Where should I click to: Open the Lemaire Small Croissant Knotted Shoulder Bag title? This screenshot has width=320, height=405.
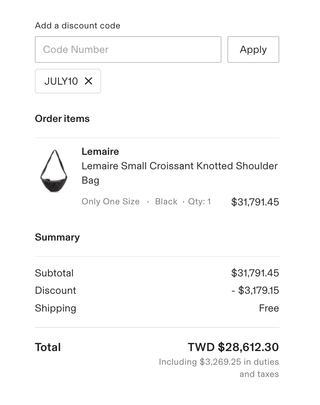click(180, 173)
